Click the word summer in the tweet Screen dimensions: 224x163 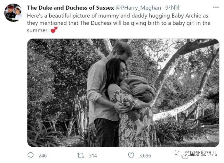click(37, 30)
